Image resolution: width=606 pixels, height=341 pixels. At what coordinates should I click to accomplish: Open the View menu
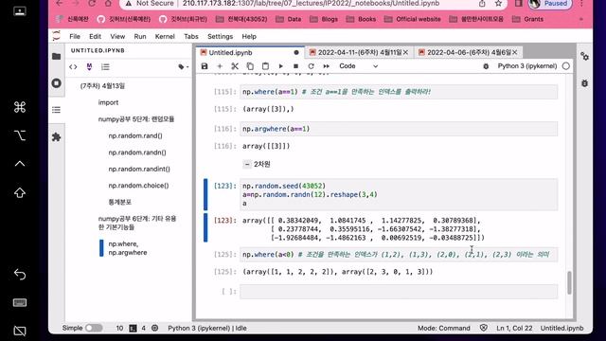117,36
